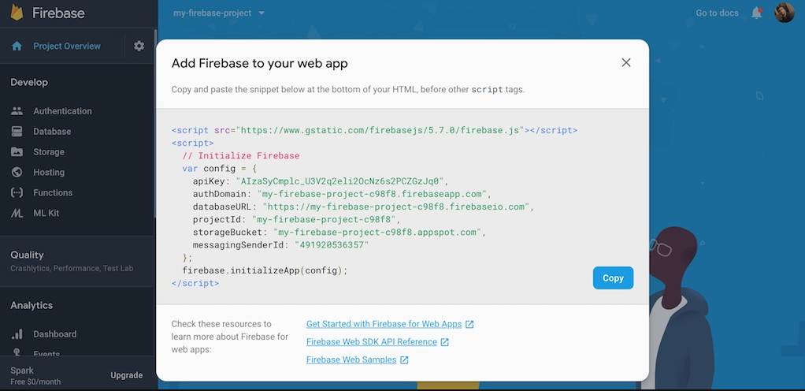Click the storageBucket value string
Viewport: 805px width, 391px height.
377,233
